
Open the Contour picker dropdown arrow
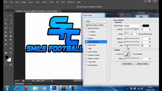pos(129,54)
